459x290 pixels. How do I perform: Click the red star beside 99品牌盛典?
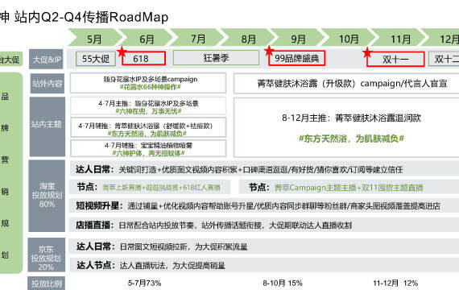[269, 51]
